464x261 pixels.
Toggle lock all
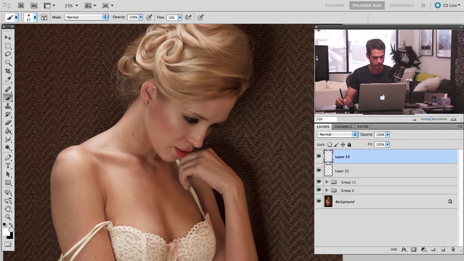(x=349, y=144)
